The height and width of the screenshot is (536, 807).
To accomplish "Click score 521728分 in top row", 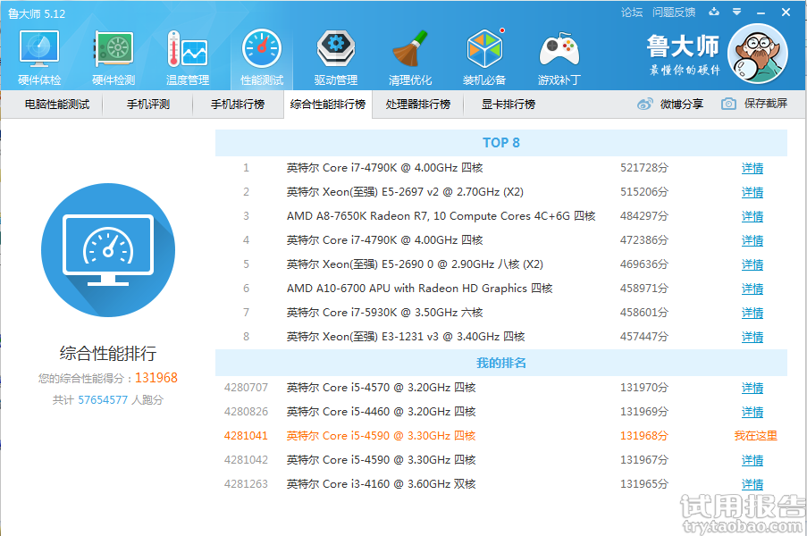I will pos(643,168).
